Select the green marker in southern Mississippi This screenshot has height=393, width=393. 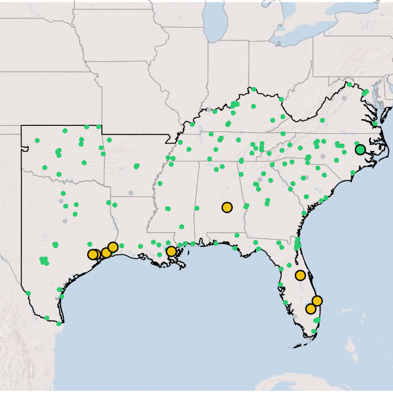coord(182,227)
